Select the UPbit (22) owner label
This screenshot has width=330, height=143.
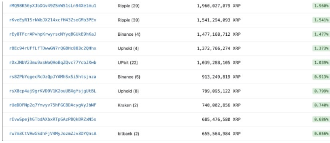[128, 63]
